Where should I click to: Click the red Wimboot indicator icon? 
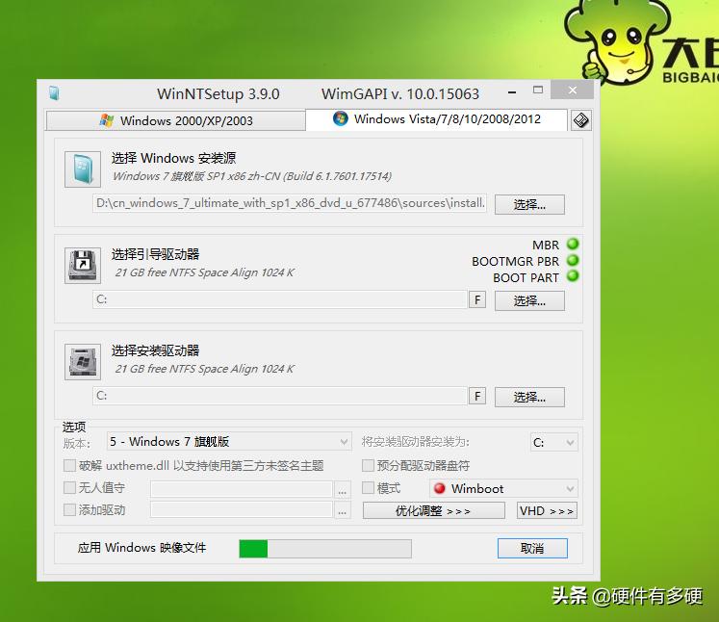click(439, 488)
